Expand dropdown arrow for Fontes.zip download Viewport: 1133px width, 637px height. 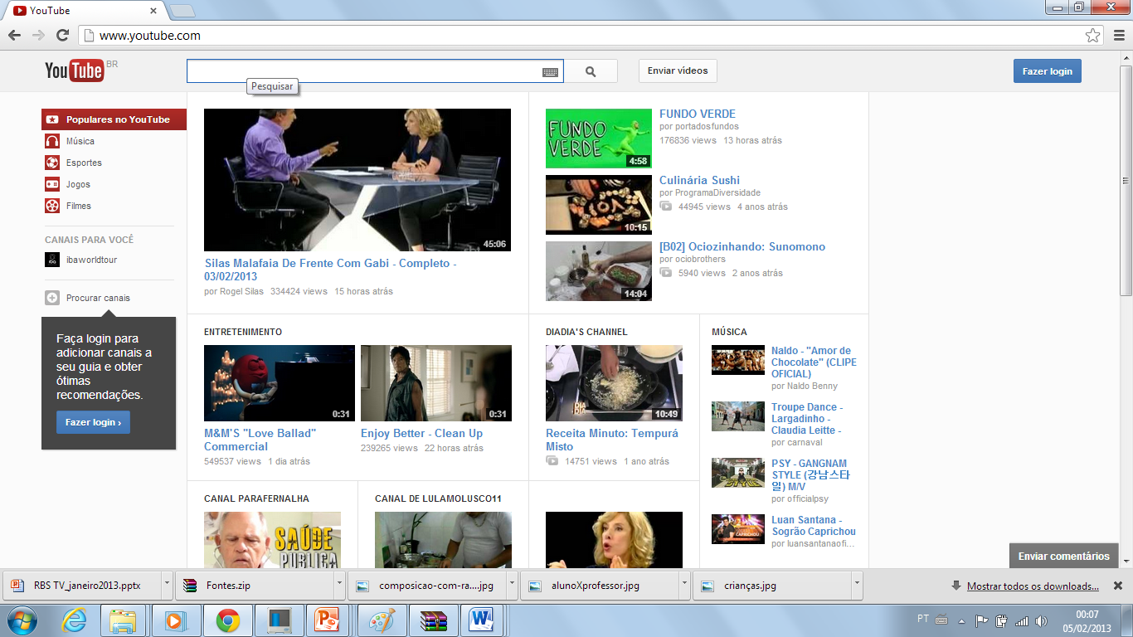[x=339, y=585]
